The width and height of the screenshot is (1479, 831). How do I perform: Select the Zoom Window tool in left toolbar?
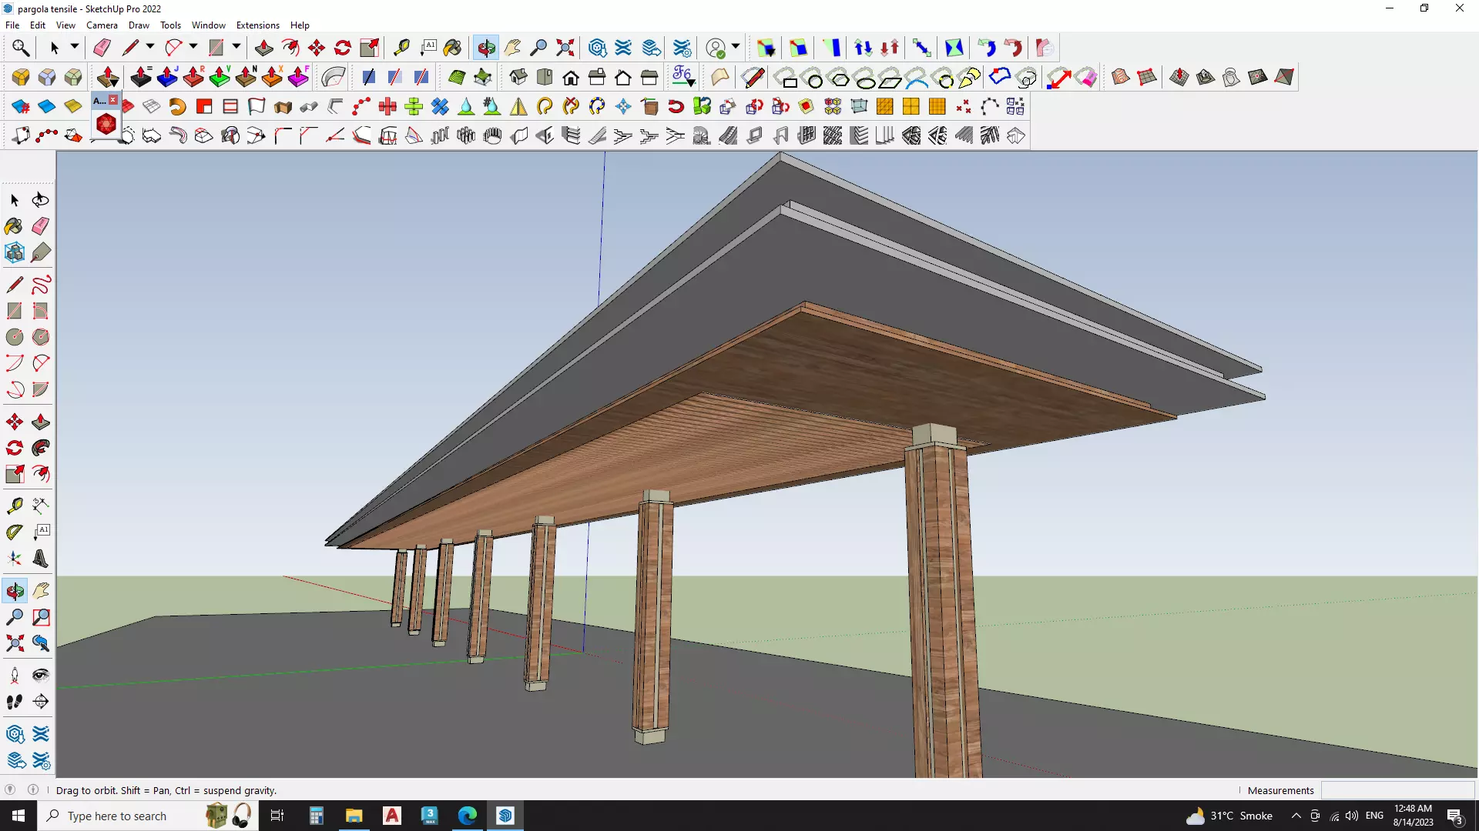(x=41, y=617)
